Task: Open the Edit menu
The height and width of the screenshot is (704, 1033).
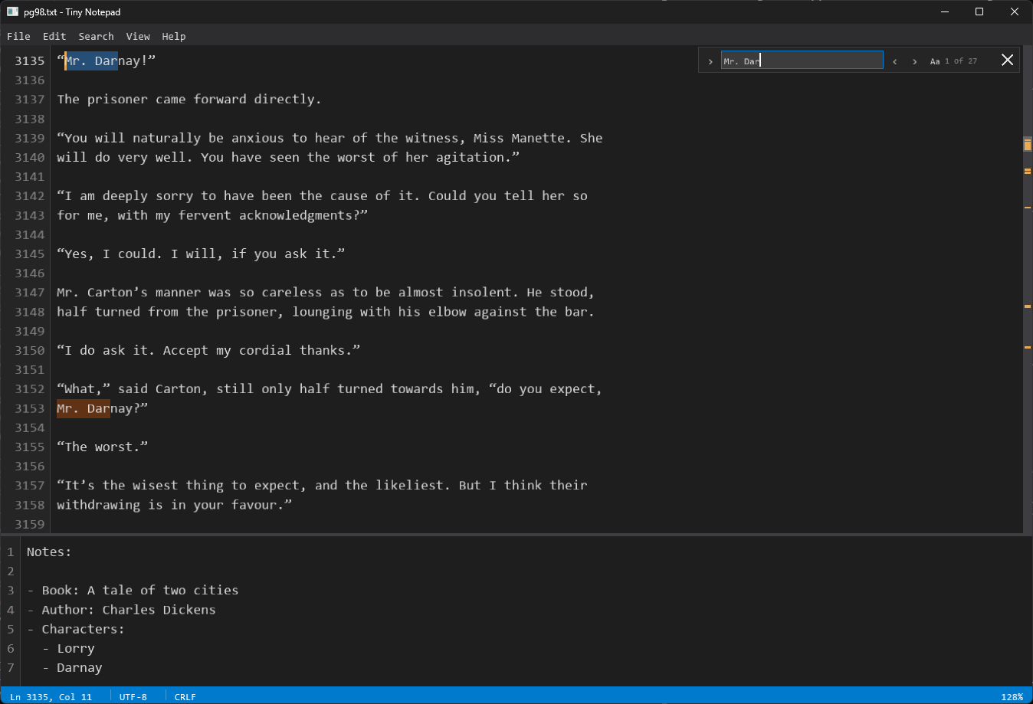Action: [54, 36]
